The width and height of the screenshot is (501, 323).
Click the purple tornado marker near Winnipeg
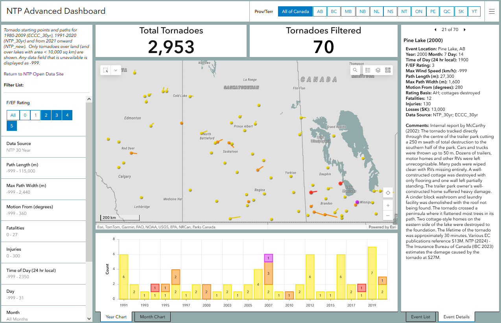pos(357,202)
